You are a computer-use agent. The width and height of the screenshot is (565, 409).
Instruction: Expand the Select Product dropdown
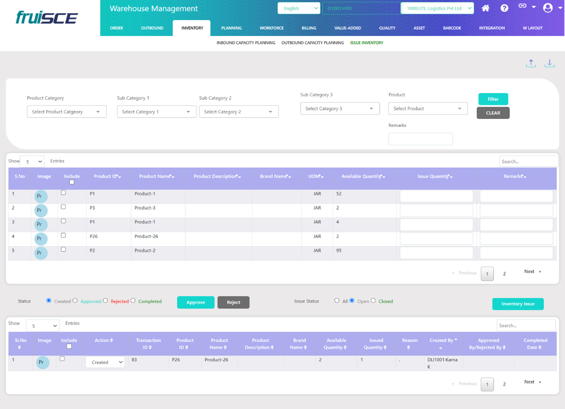point(428,109)
